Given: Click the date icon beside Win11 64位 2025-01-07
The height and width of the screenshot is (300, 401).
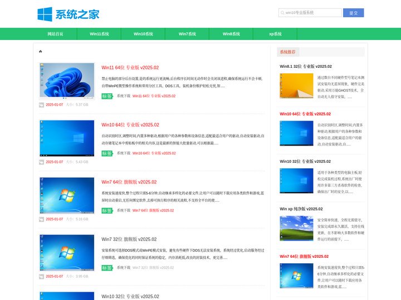Looking at the screenshot, I should tap(41, 105).
